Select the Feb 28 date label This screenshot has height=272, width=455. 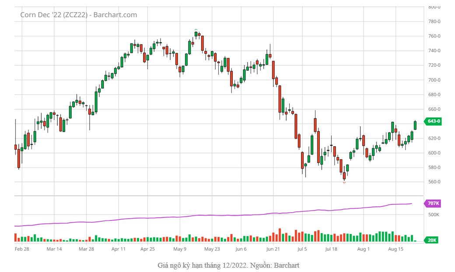pos(22,249)
